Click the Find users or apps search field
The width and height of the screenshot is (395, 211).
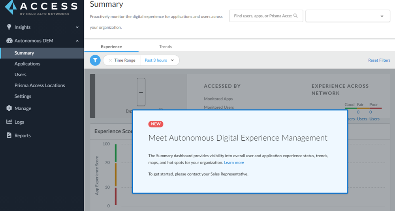(262, 16)
